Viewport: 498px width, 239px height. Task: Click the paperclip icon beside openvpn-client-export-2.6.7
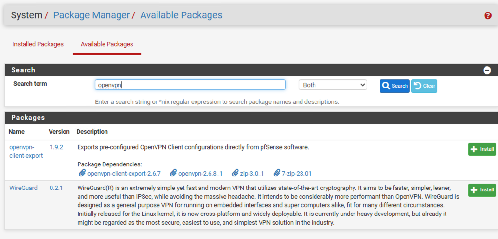click(x=82, y=173)
